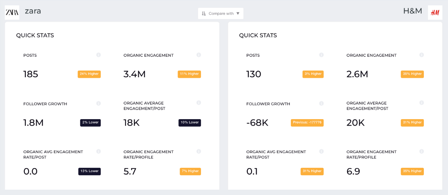Click the Zara brand logo

(x=12, y=12)
